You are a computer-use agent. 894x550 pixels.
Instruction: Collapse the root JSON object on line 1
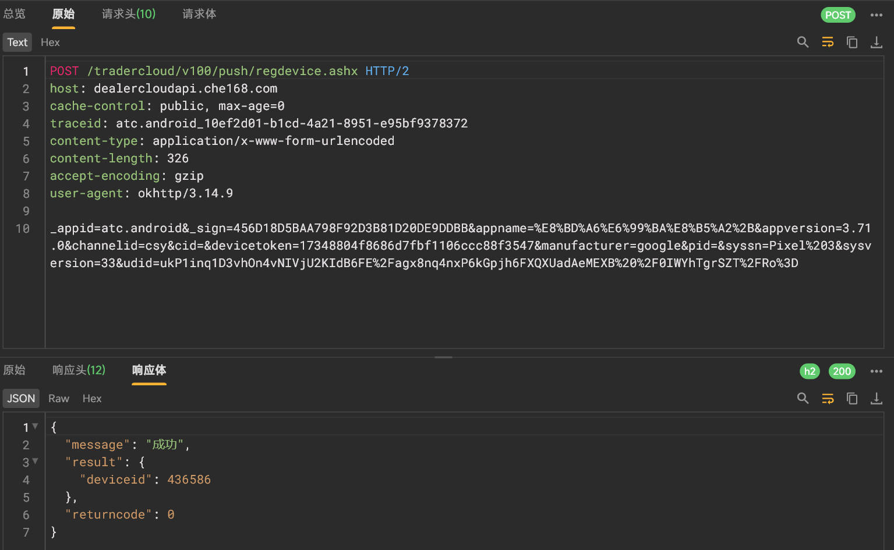coord(36,427)
